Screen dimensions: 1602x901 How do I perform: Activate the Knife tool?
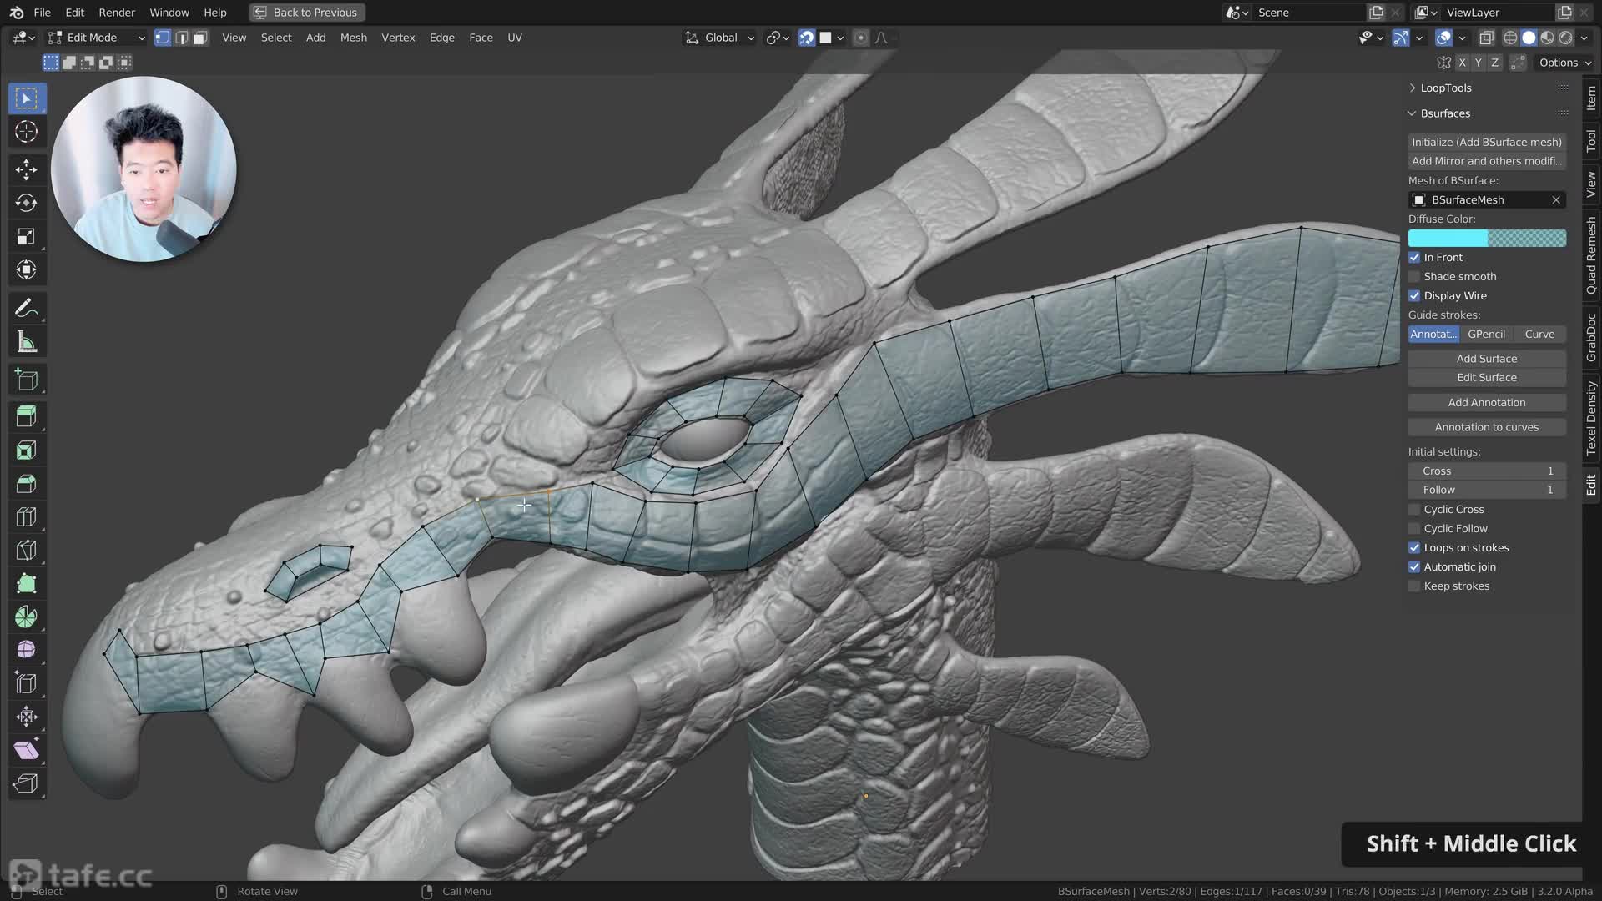pyautogui.click(x=26, y=551)
